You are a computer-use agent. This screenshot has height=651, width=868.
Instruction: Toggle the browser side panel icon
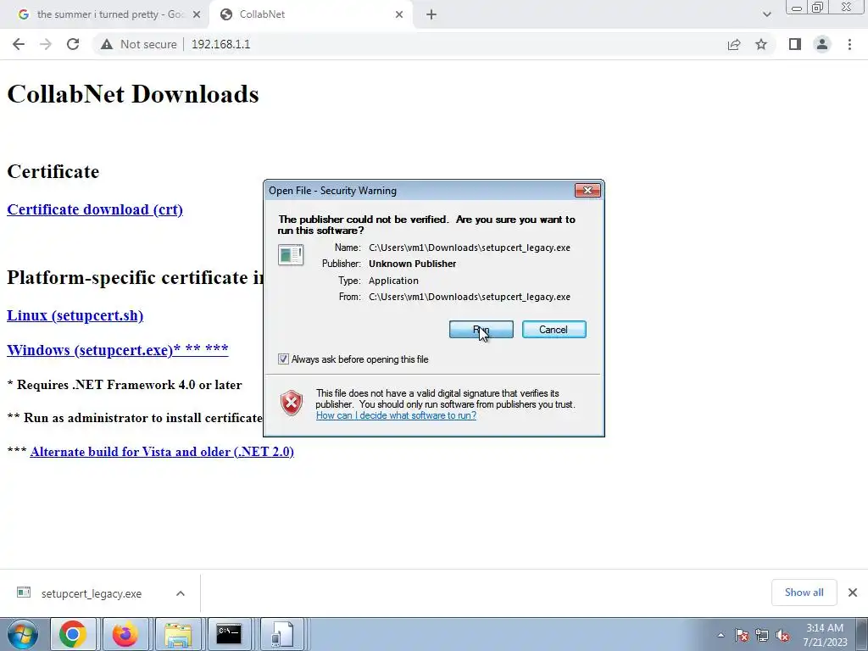tap(795, 44)
